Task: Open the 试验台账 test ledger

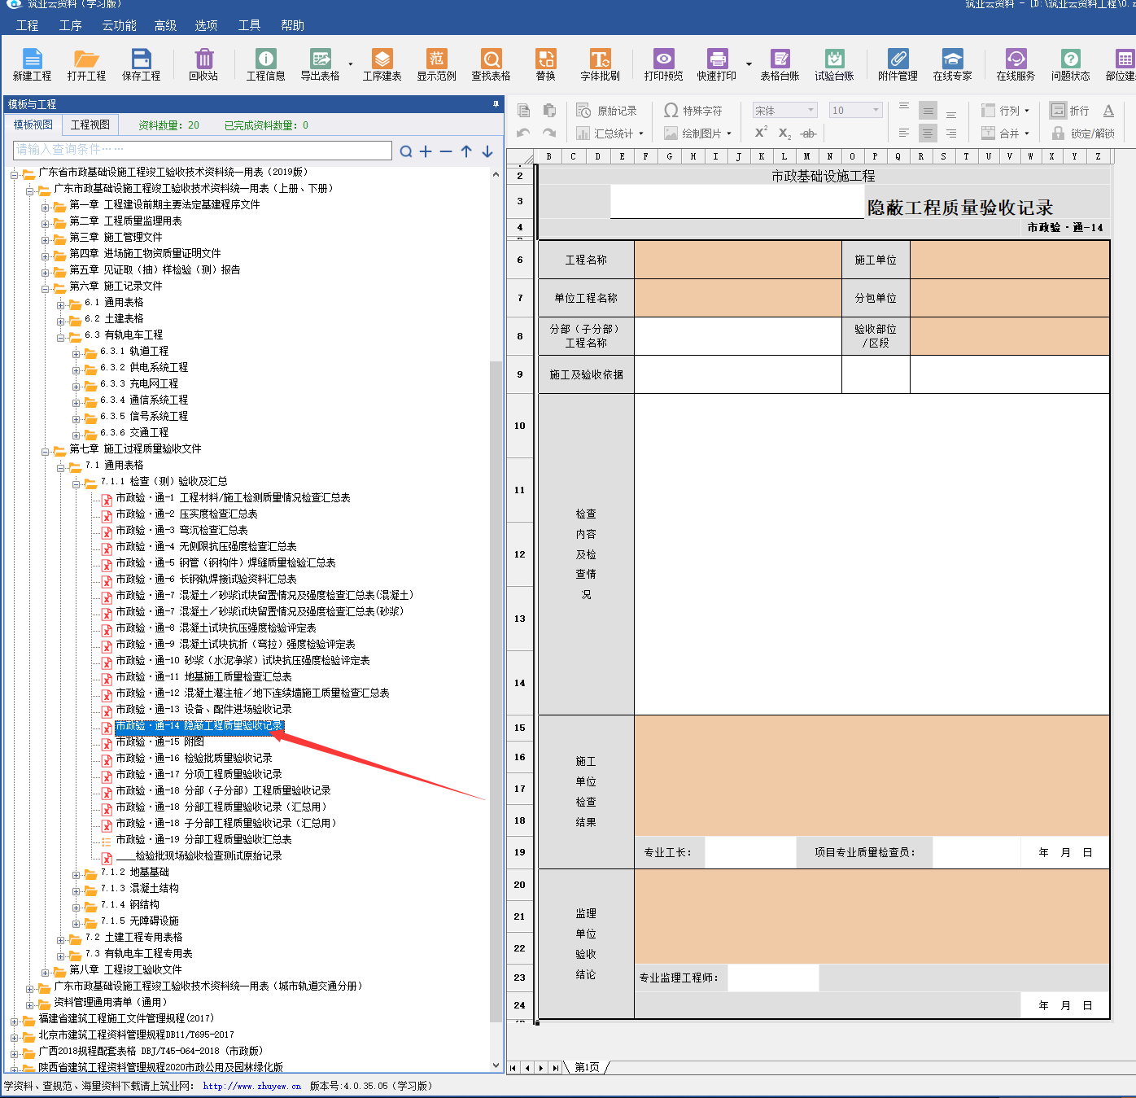Action: pyautogui.click(x=835, y=64)
